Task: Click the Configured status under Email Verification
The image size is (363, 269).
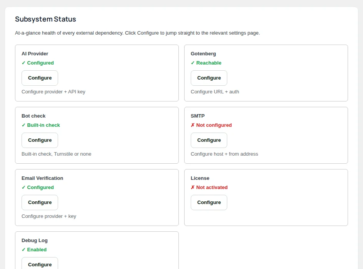Action: pos(38,188)
